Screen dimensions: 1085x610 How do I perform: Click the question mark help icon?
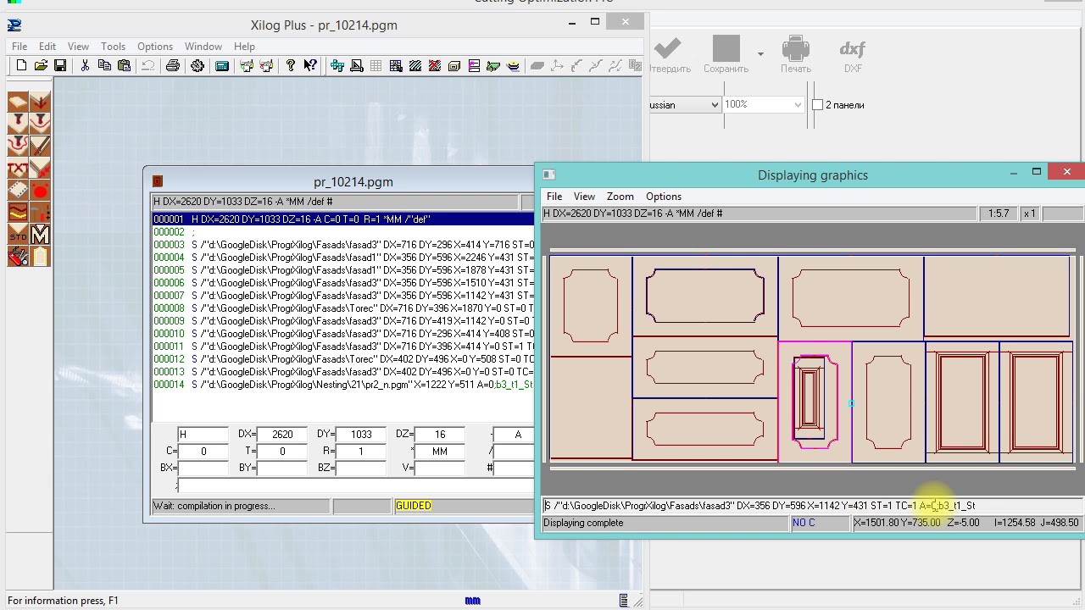pyautogui.click(x=291, y=65)
